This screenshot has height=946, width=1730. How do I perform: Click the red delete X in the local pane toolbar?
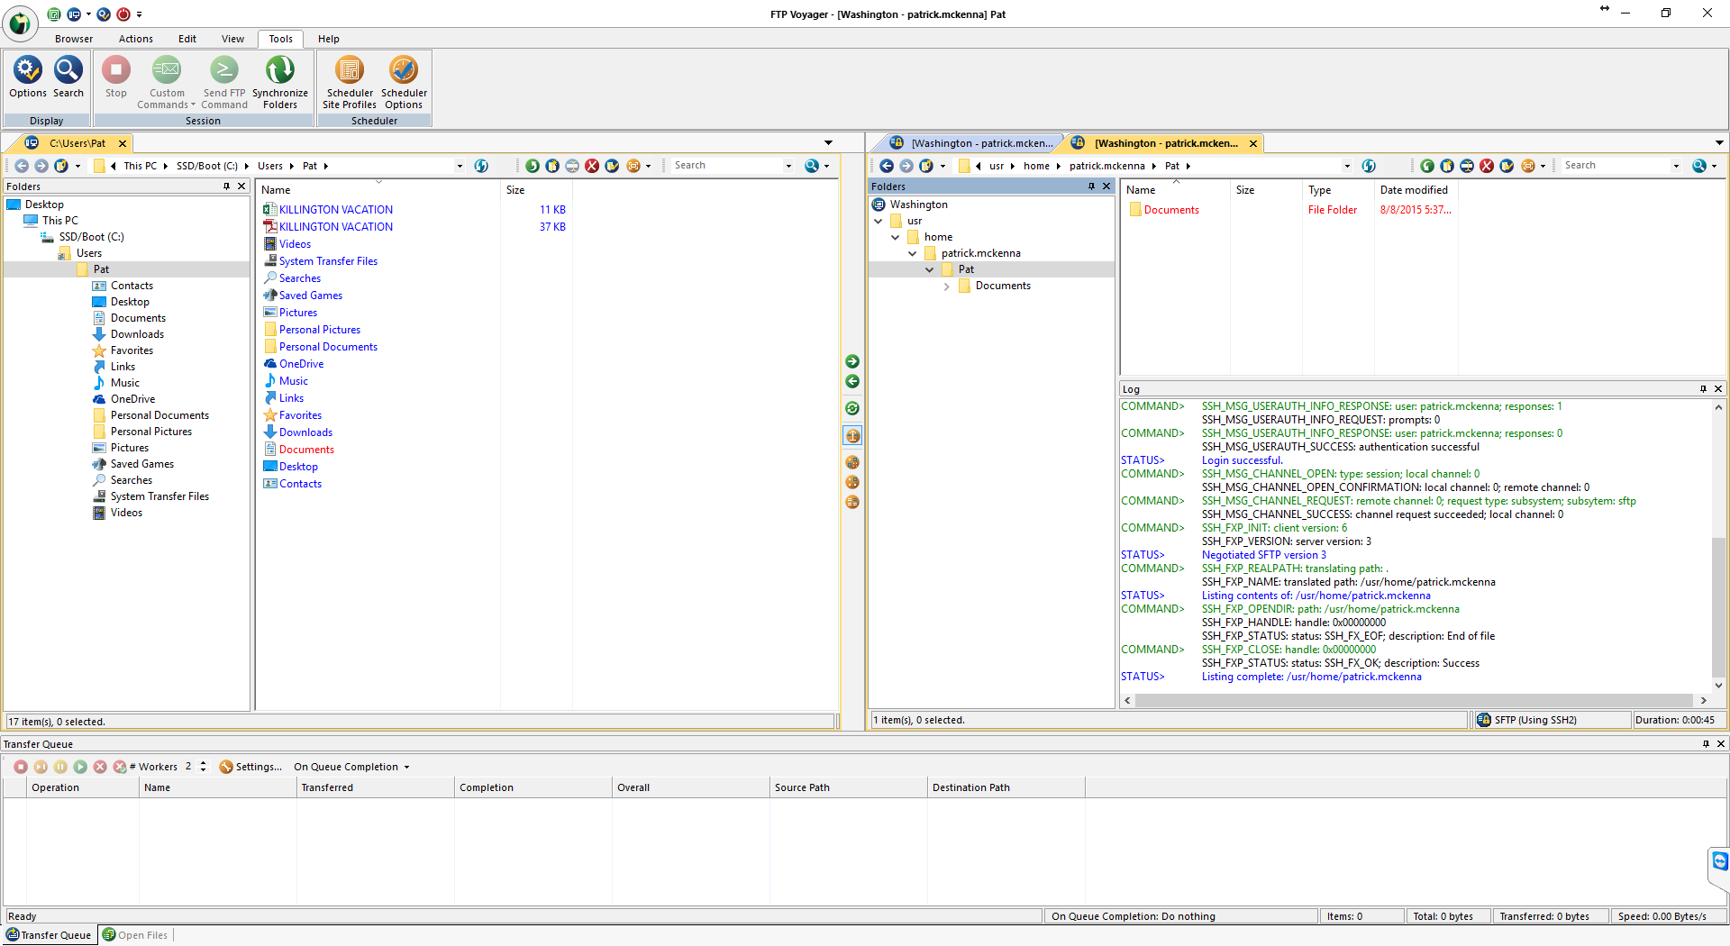point(592,166)
